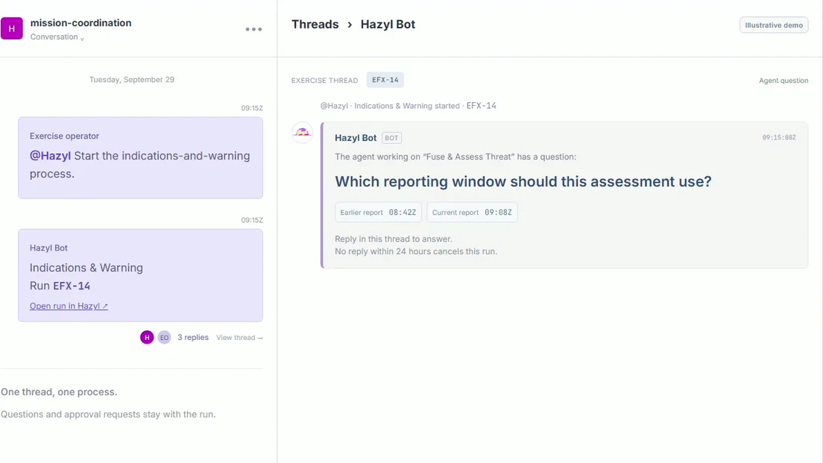Click the breadcrumb chevron between Threads and Hazyl Bot
This screenshot has width=823, height=463.
pos(350,25)
